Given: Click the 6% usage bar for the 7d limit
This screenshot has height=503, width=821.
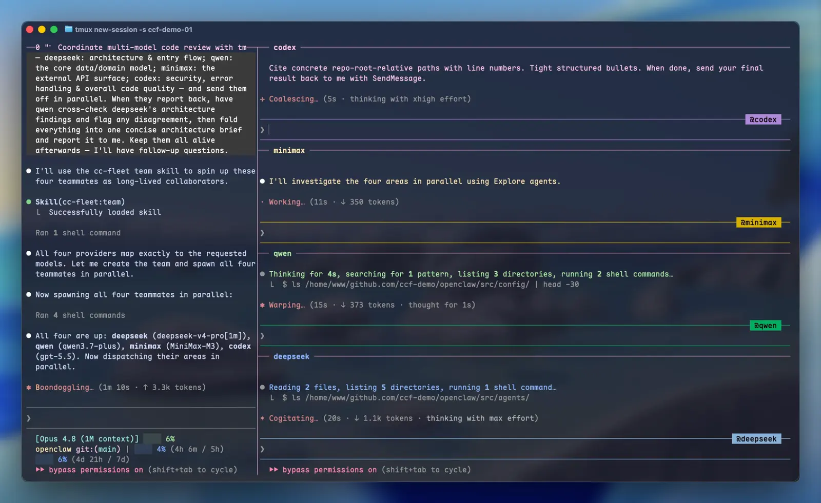Looking at the screenshot, I should coord(45,459).
